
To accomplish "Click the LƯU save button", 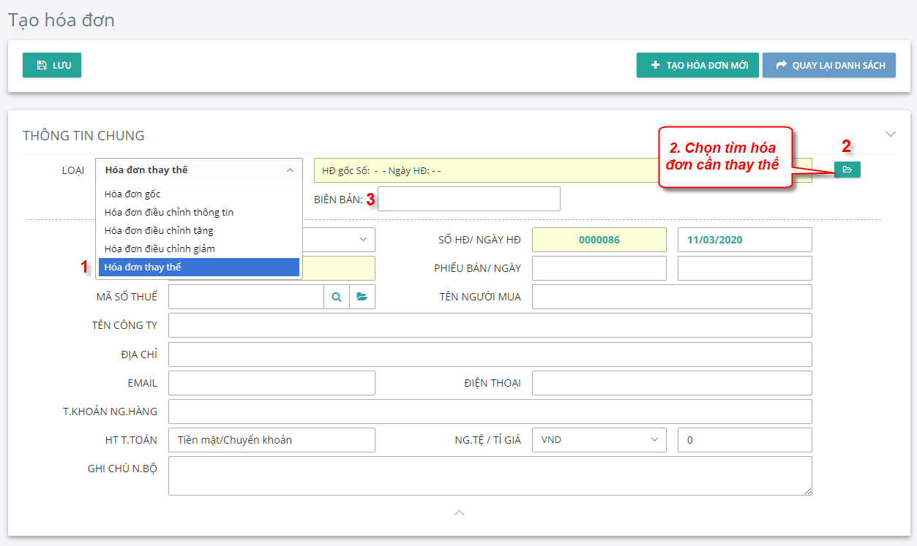I will 52,65.
